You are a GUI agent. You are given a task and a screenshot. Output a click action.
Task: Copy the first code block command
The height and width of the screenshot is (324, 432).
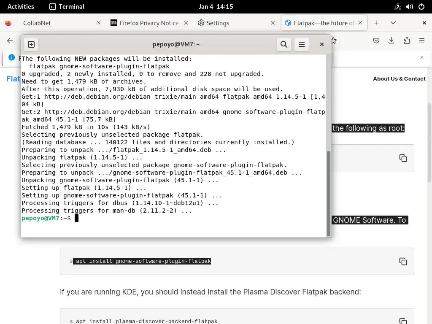(403, 158)
